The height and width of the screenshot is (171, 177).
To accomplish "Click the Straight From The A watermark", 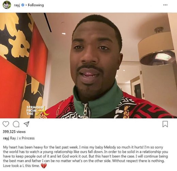I will pos(36,110).
